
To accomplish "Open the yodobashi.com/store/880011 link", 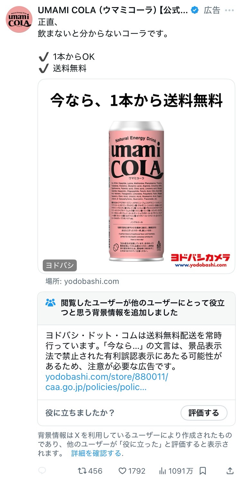I will pyautogui.click(x=107, y=377).
